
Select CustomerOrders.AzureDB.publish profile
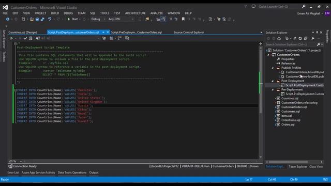305,72
